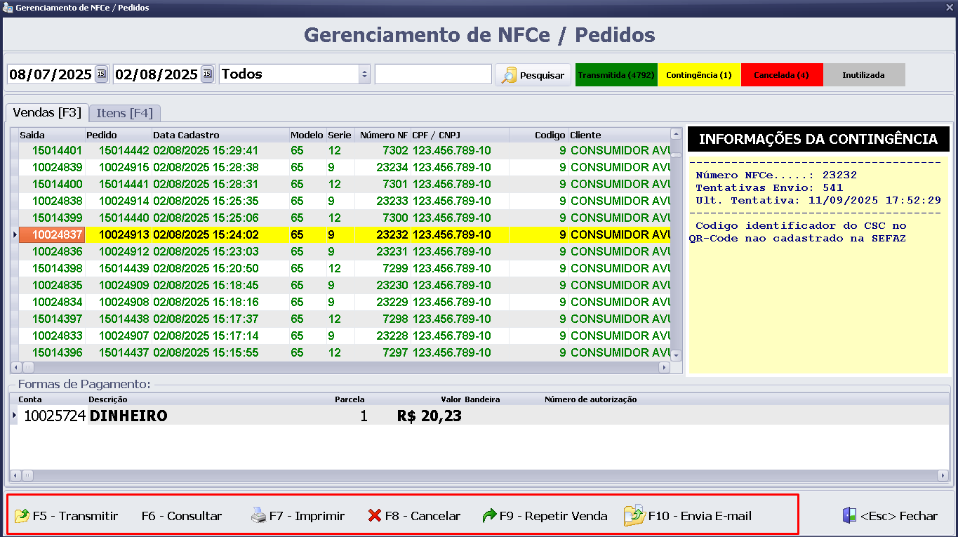Filter by yellow Contingência (1) status
The height and width of the screenshot is (537, 958).
698,75
